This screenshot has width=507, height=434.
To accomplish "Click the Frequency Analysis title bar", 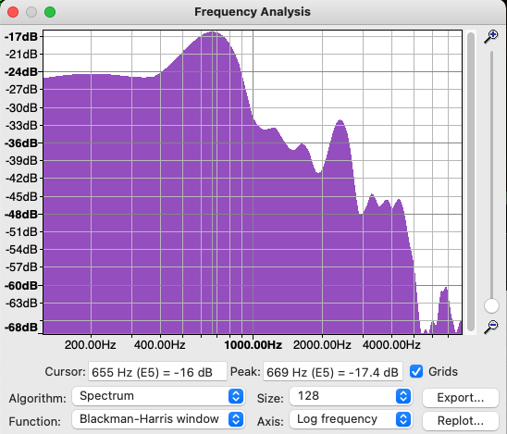I will tap(253, 12).
